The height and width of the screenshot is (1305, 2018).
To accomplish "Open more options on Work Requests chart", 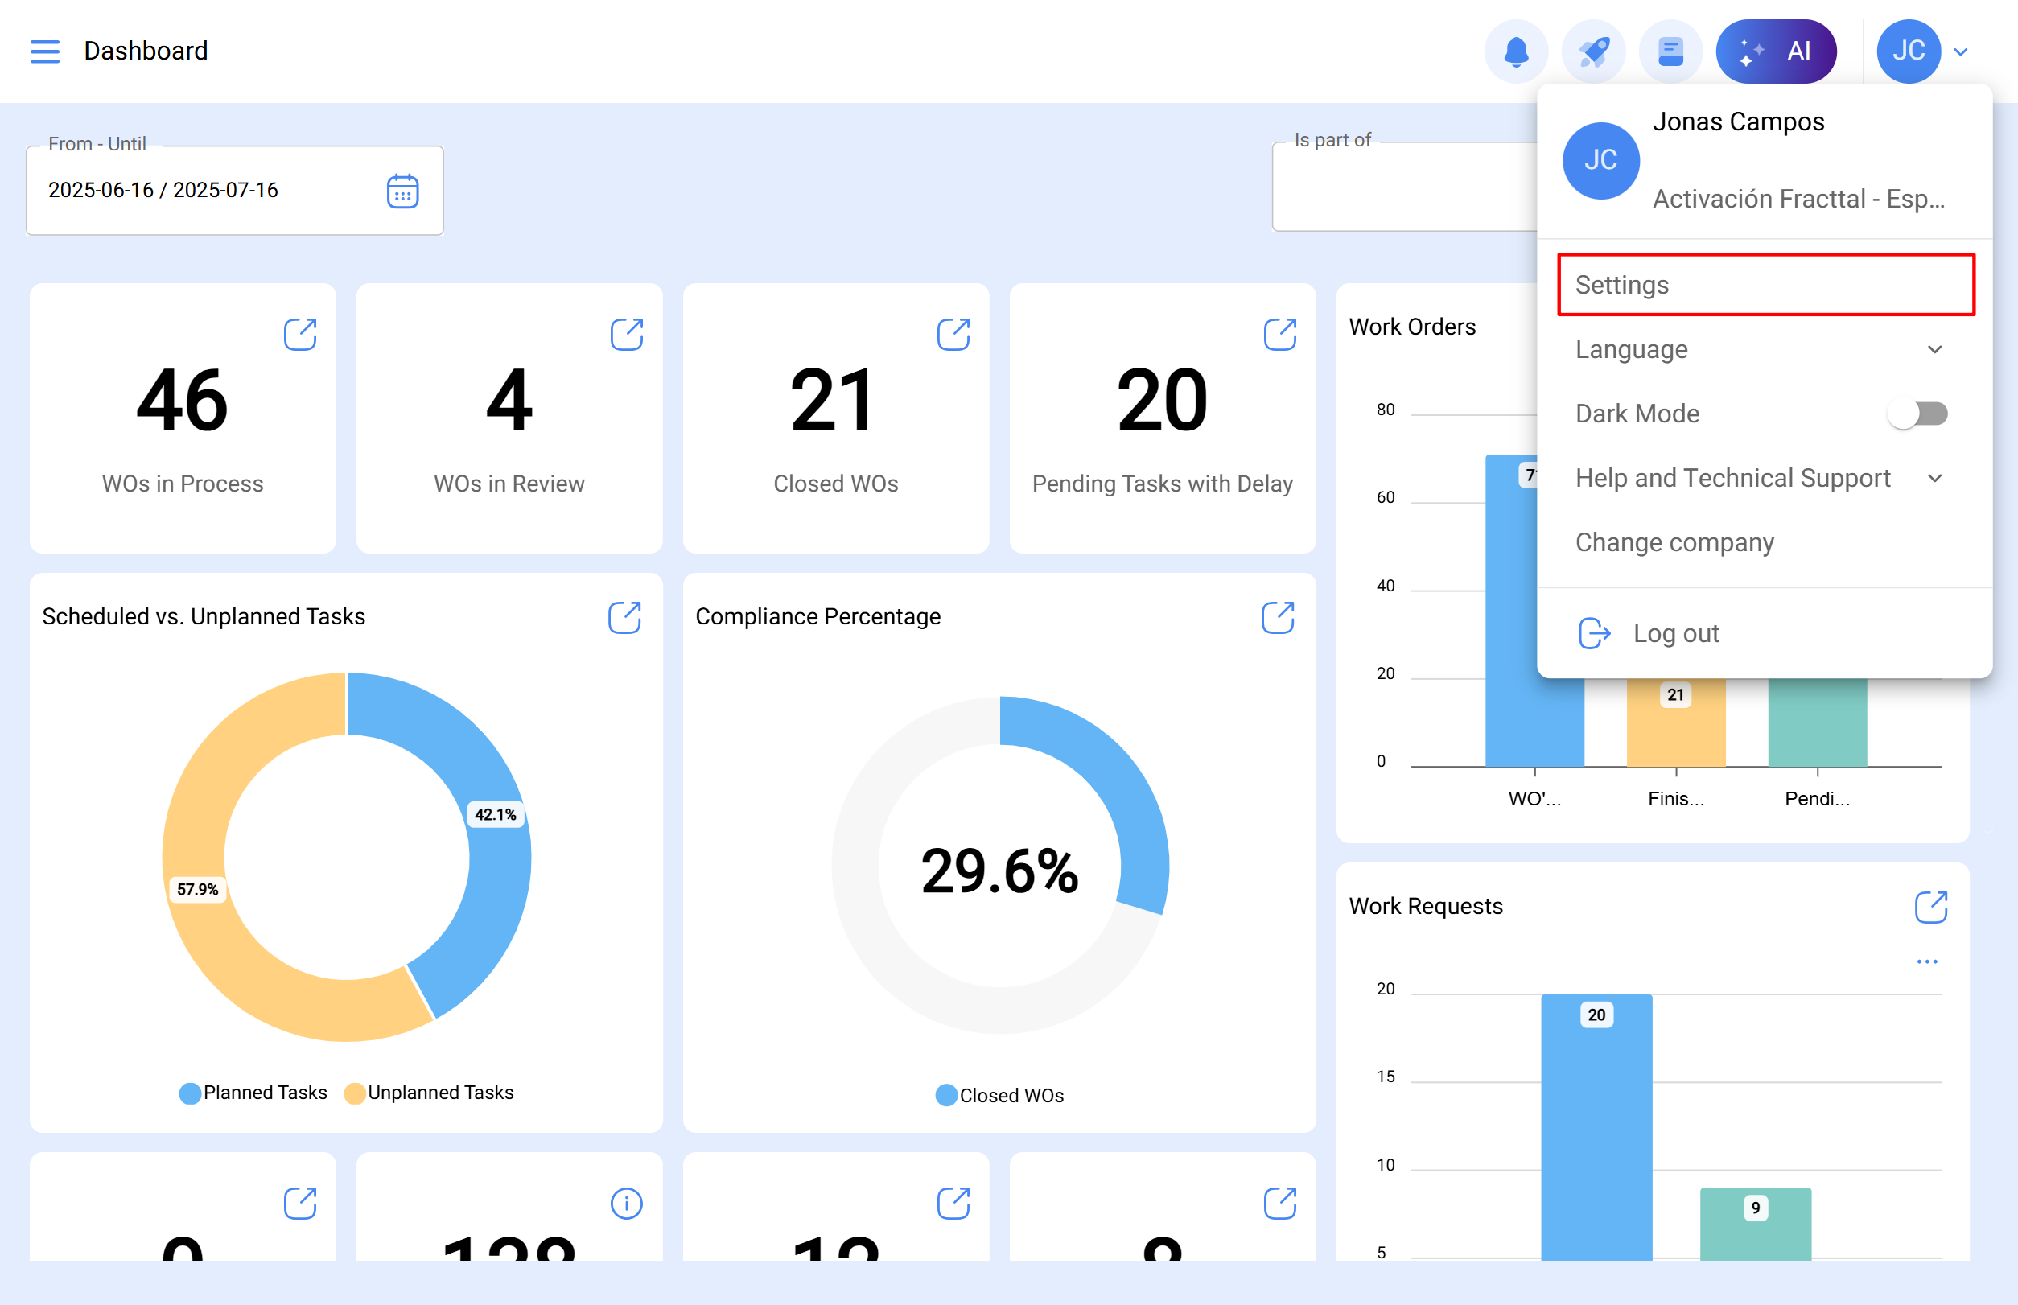I will 1928,960.
